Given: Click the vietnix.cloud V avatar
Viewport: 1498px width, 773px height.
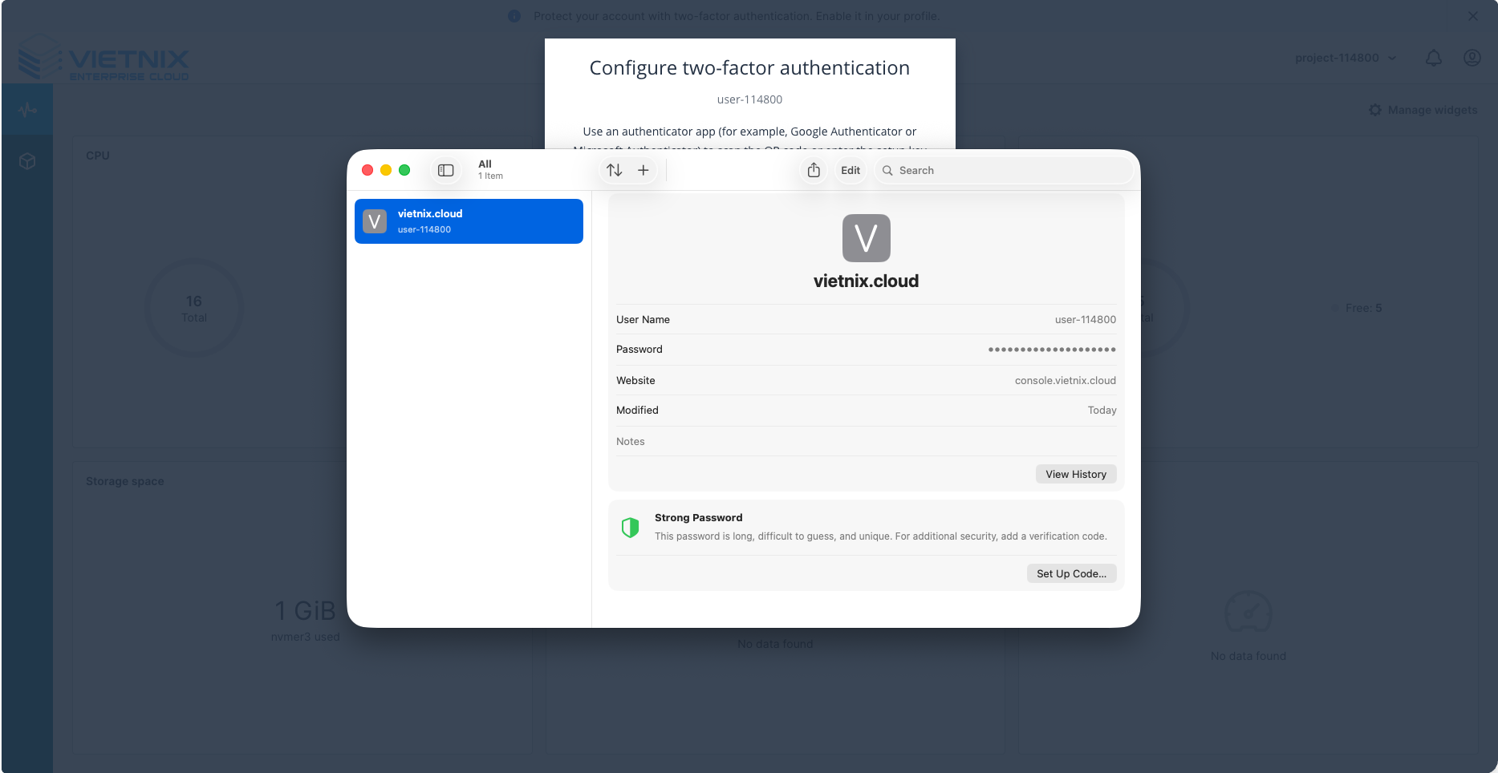Looking at the screenshot, I should coord(866,238).
